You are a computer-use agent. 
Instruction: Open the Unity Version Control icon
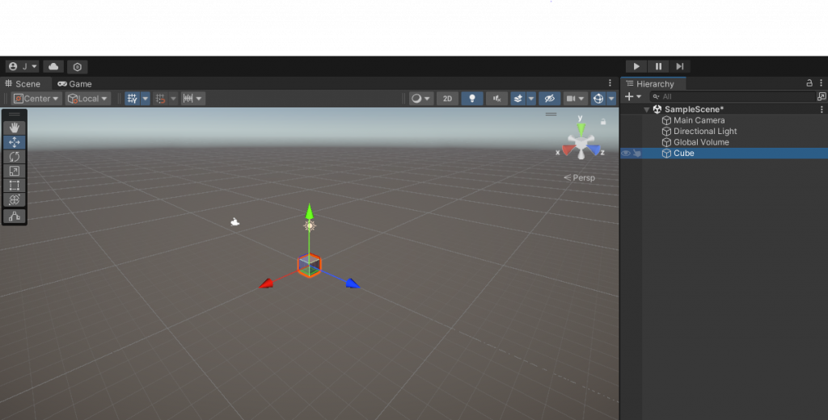click(x=77, y=66)
